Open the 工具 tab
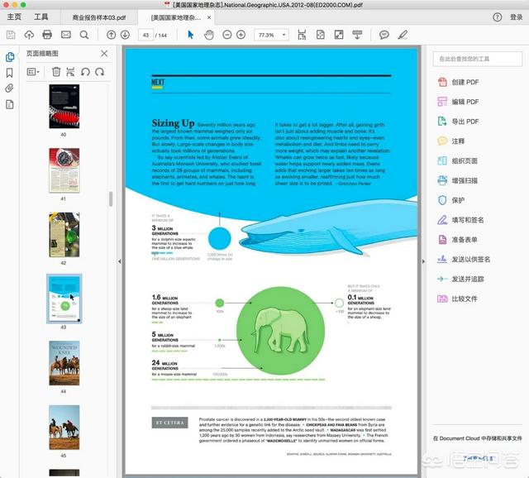 coord(41,17)
